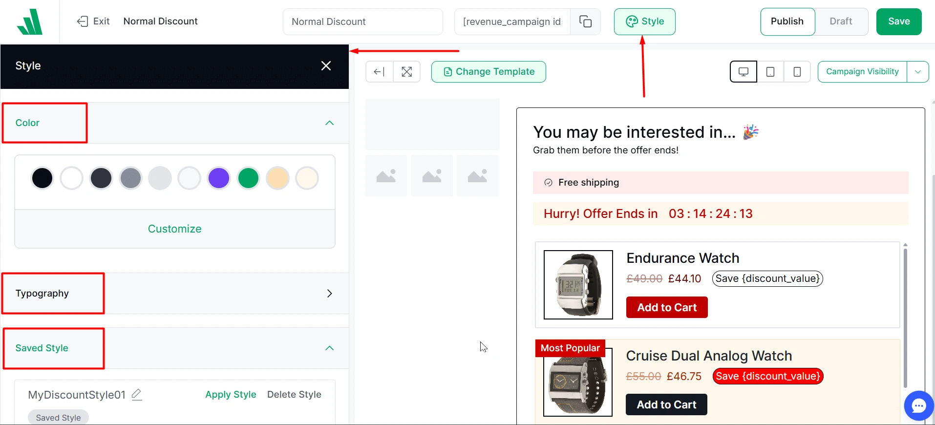Viewport: 935px width, 425px height.
Task: Click the app logo
Action: (30, 21)
